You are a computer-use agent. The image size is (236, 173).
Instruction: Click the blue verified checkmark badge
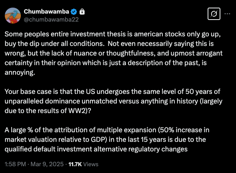click(74, 12)
